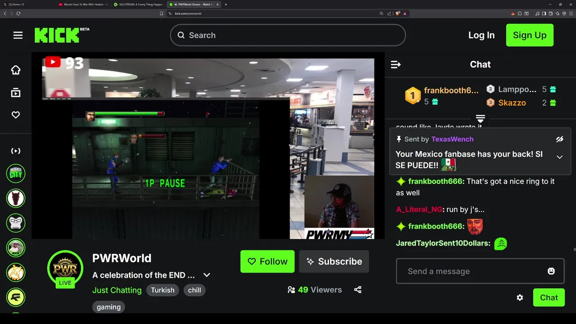
Task: Collapse the chat panel icon
Action: pyautogui.click(x=396, y=64)
